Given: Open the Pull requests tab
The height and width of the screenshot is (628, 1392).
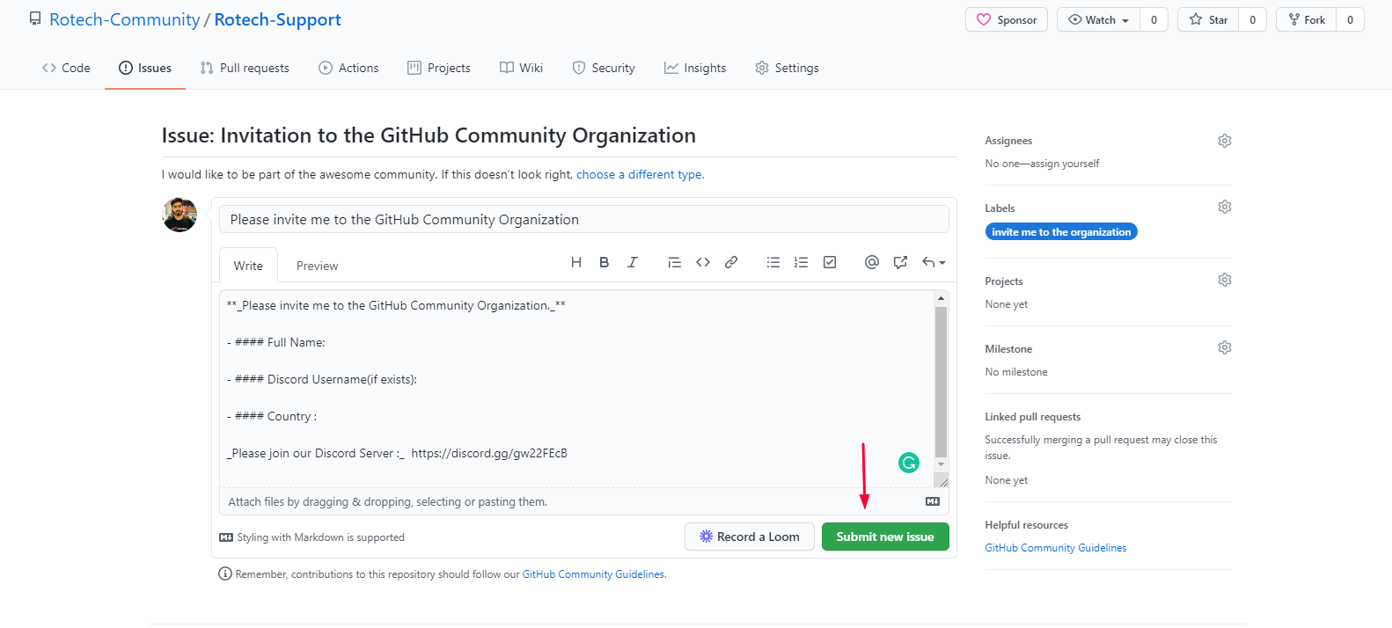Looking at the screenshot, I should click(x=245, y=68).
